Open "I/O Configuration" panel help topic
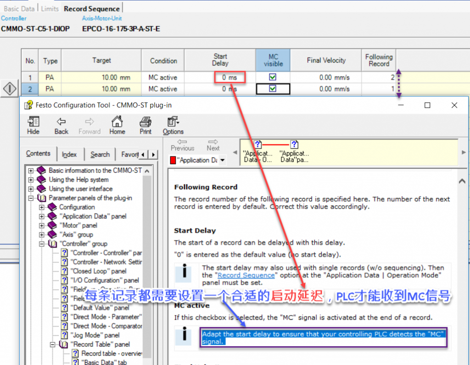 (100, 280)
